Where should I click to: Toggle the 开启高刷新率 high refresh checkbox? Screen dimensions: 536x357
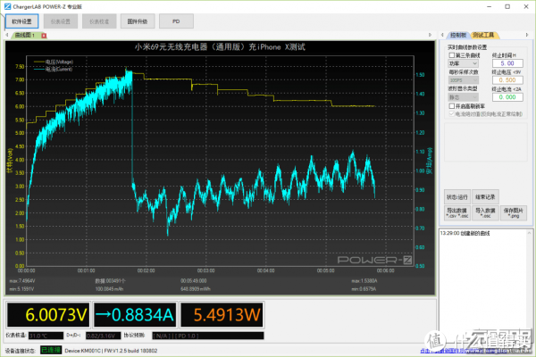tap(451, 106)
